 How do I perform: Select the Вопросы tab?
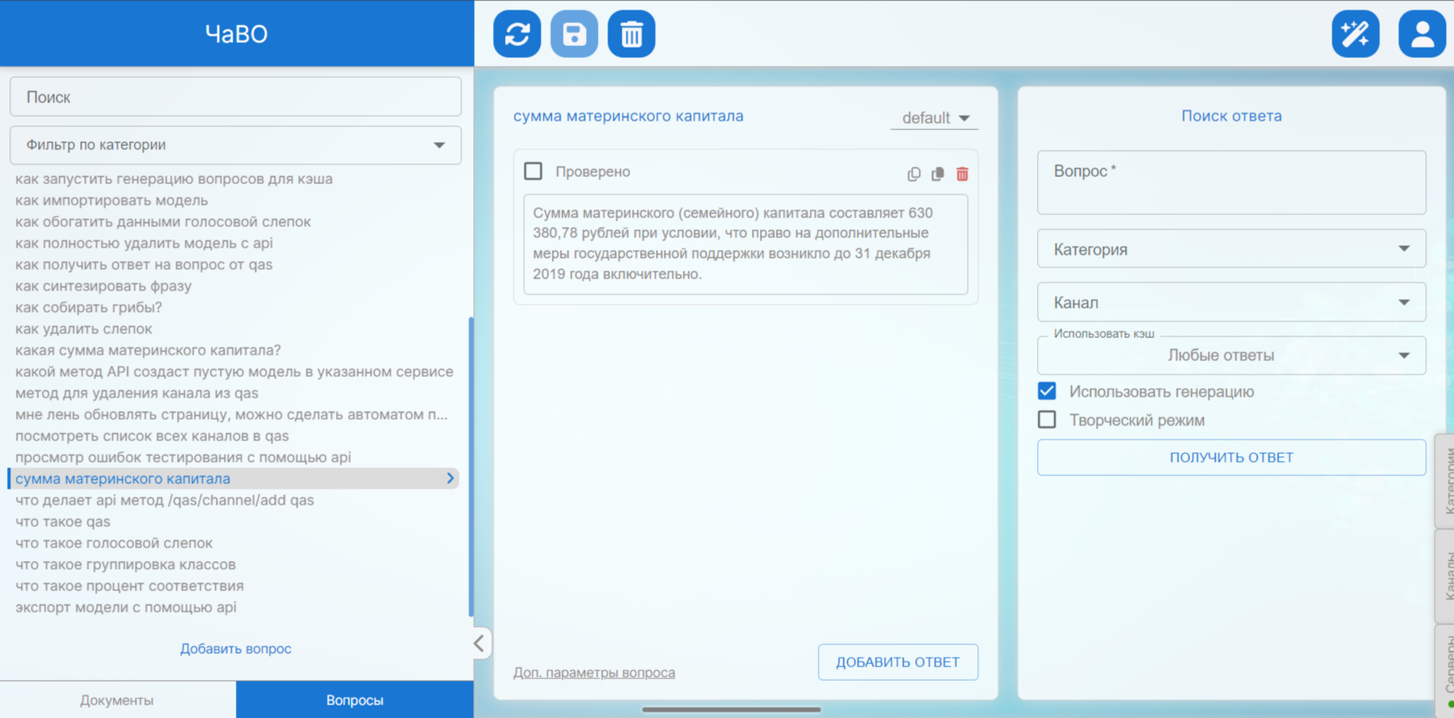tap(354, 700)
